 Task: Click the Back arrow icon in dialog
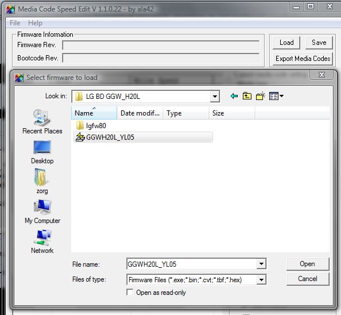tap(234, 96)
